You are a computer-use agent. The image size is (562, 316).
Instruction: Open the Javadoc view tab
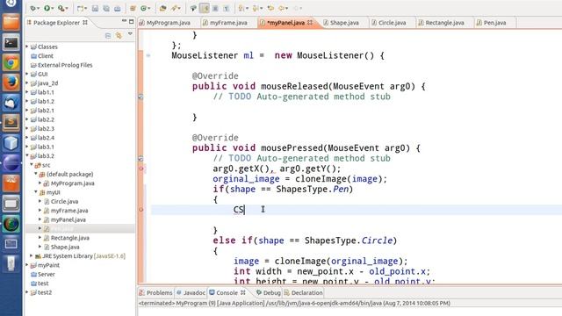pos(191,292)
